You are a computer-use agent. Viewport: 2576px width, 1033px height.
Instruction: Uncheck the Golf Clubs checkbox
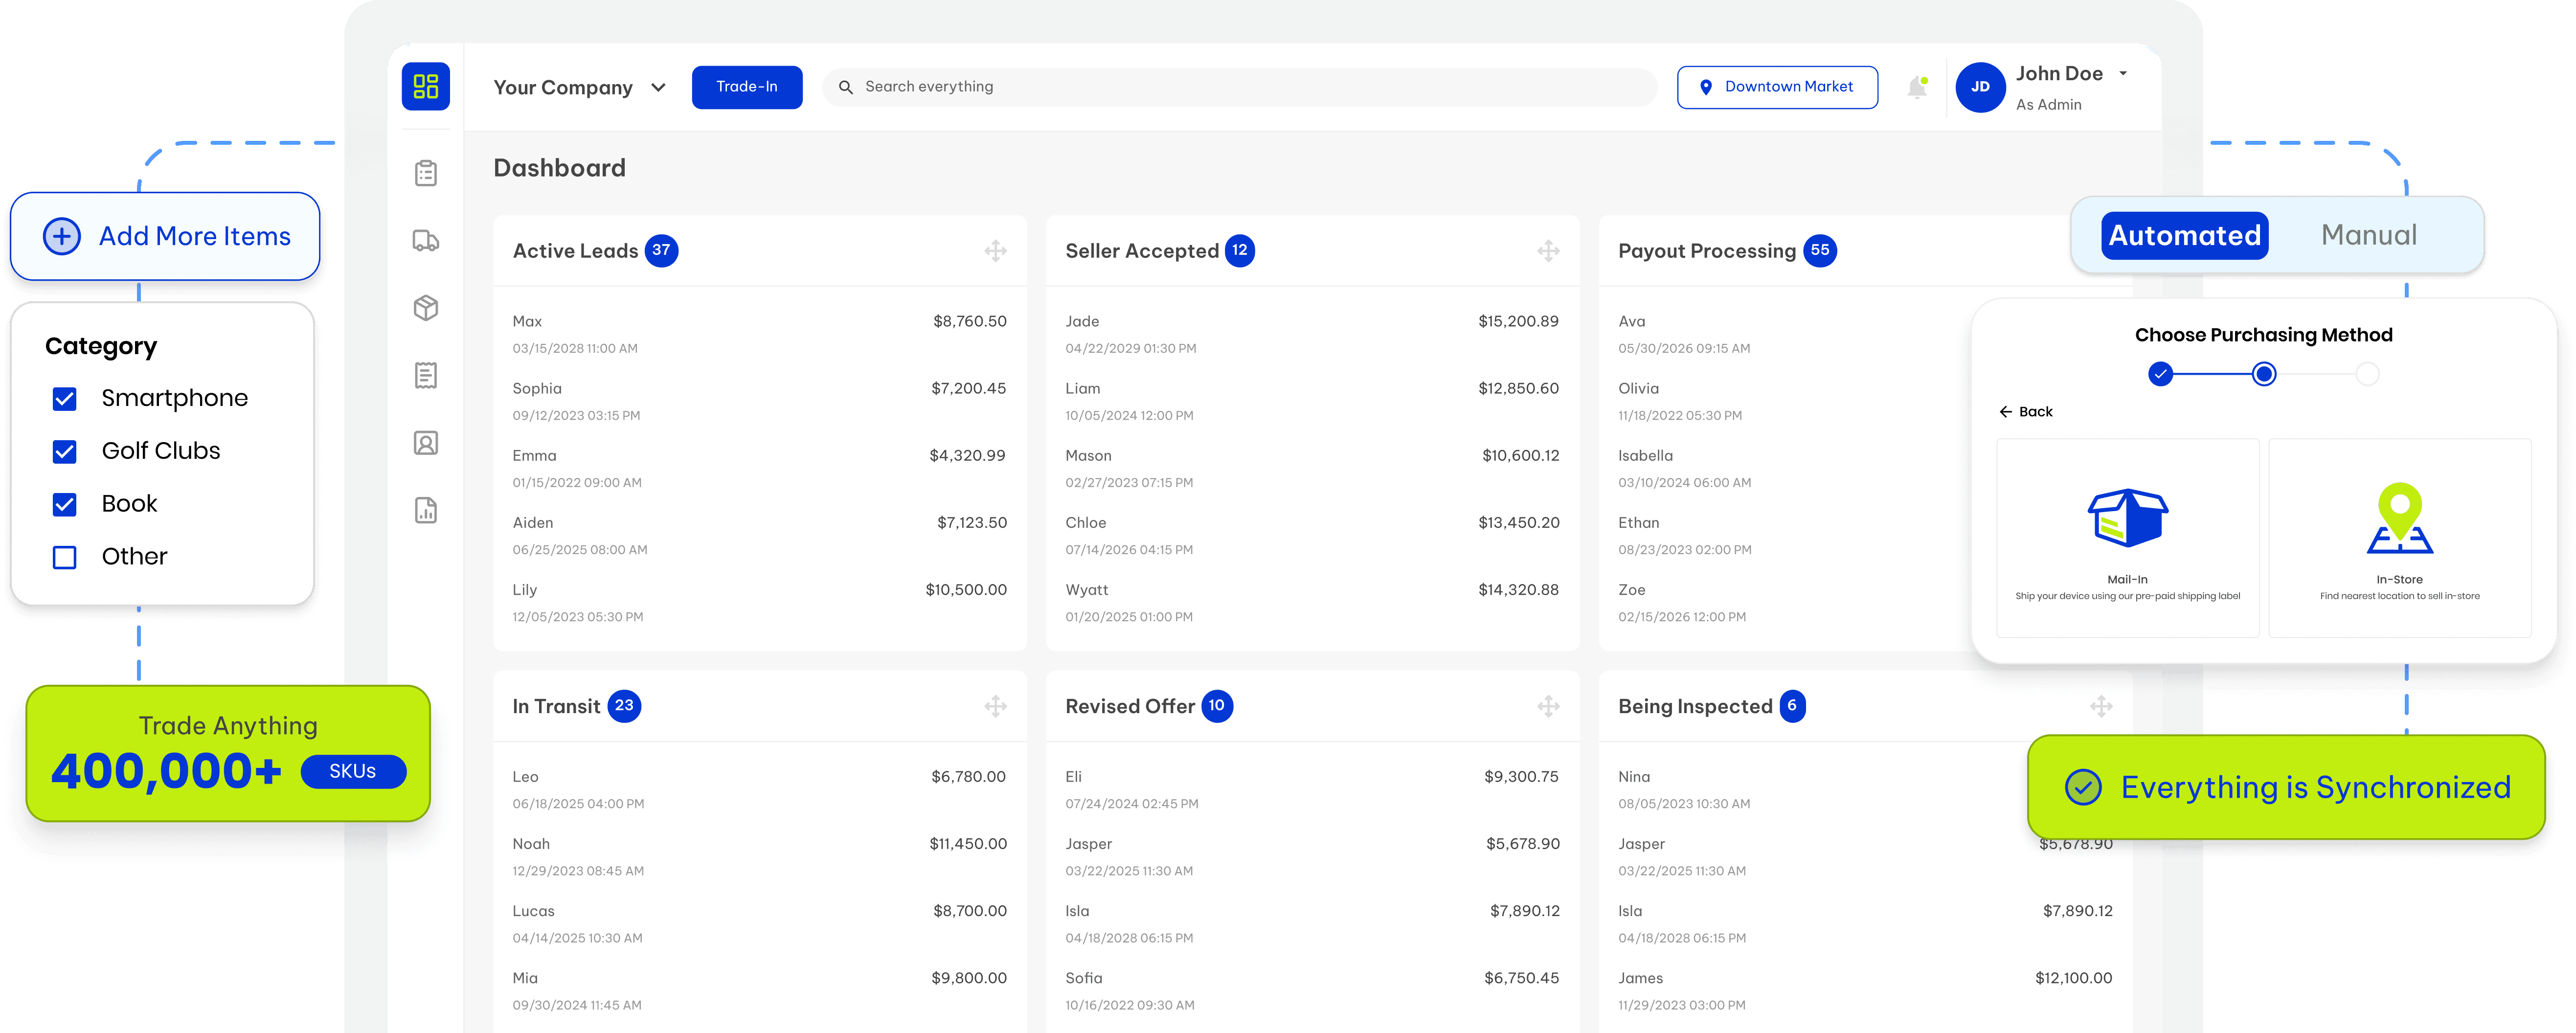(x=65, y=452)
